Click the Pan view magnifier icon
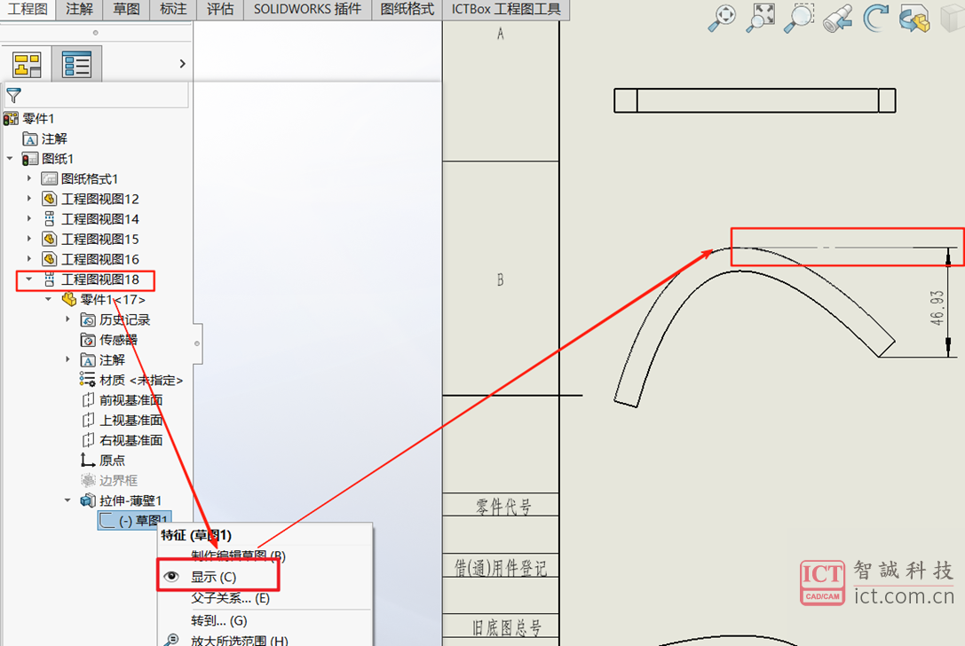The height and width of the screenshot is (646, 965). click(724, 17)
